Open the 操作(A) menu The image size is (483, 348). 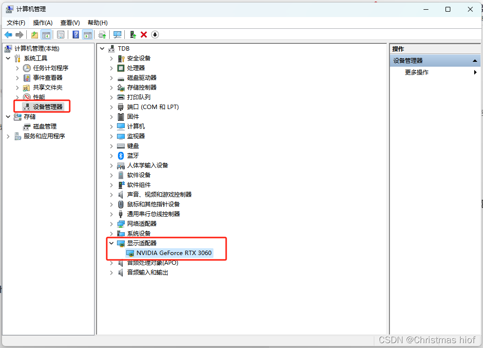43,23
